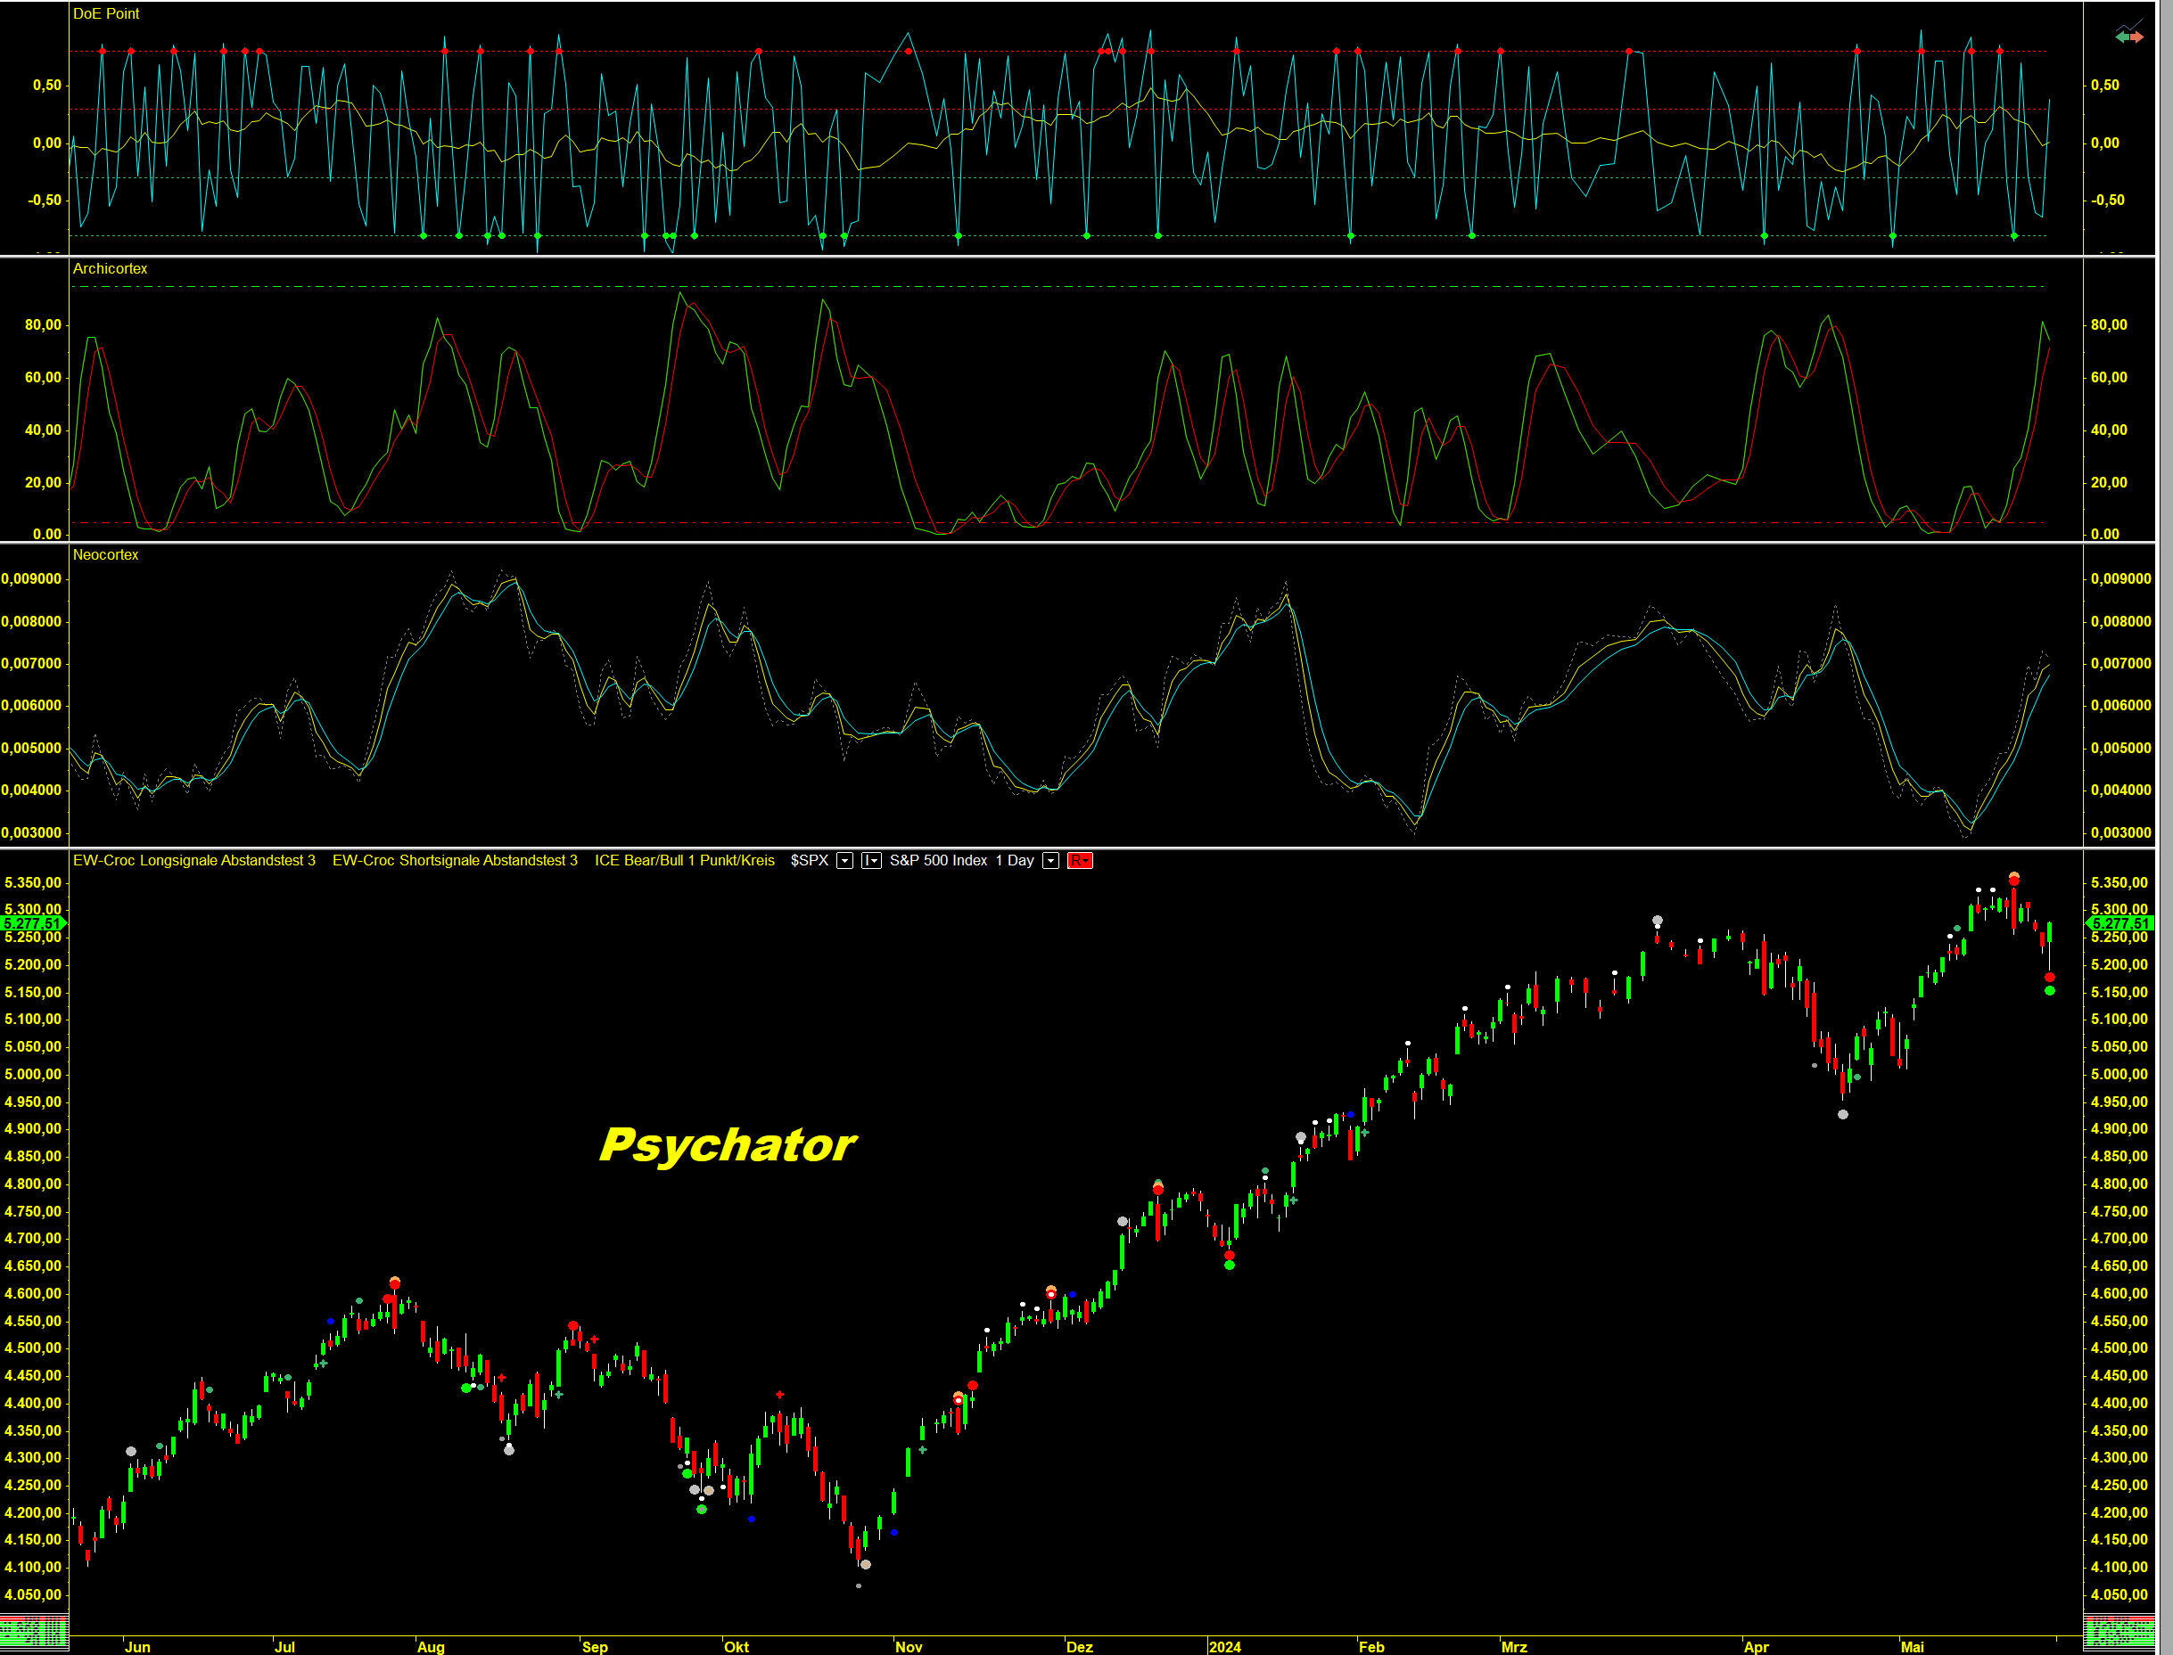Click the S&P 500 Index title text
Viewport: 2173px width, 1655px height.
(x=937, y=861)
